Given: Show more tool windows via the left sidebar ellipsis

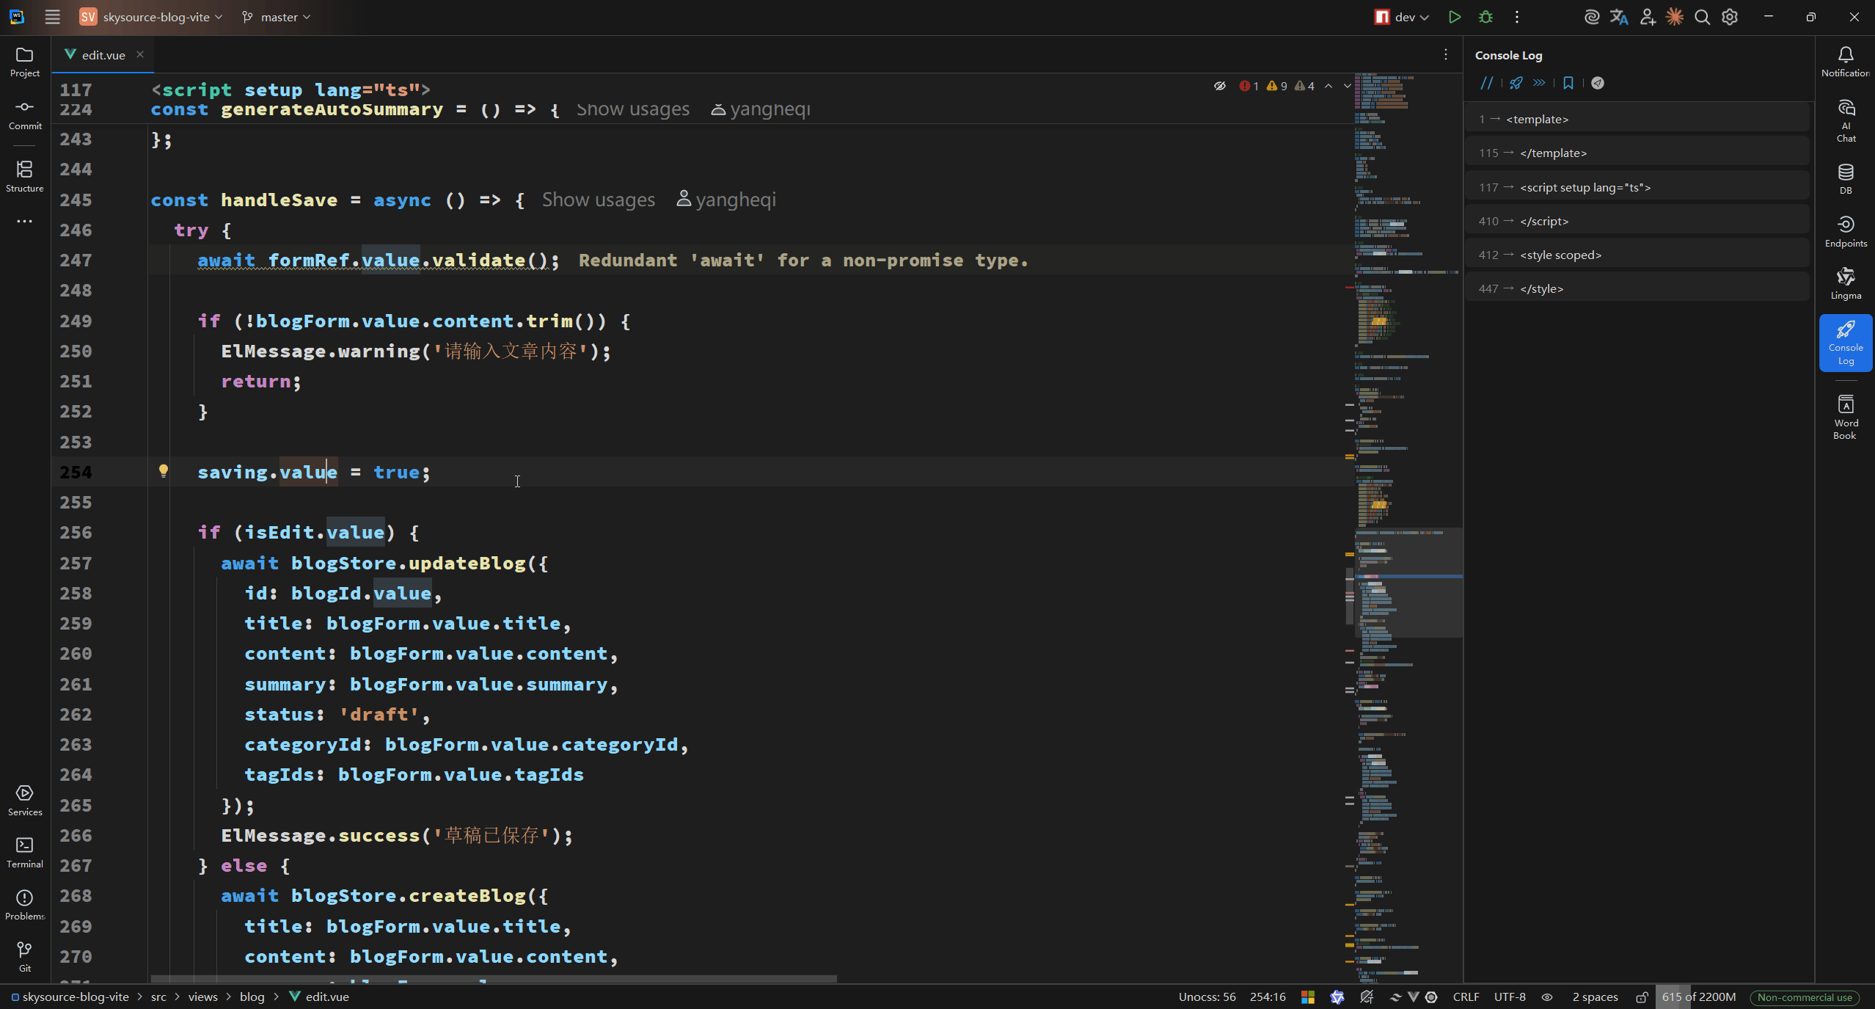Looking at the screenshot, I should click(x=25, y=221).
